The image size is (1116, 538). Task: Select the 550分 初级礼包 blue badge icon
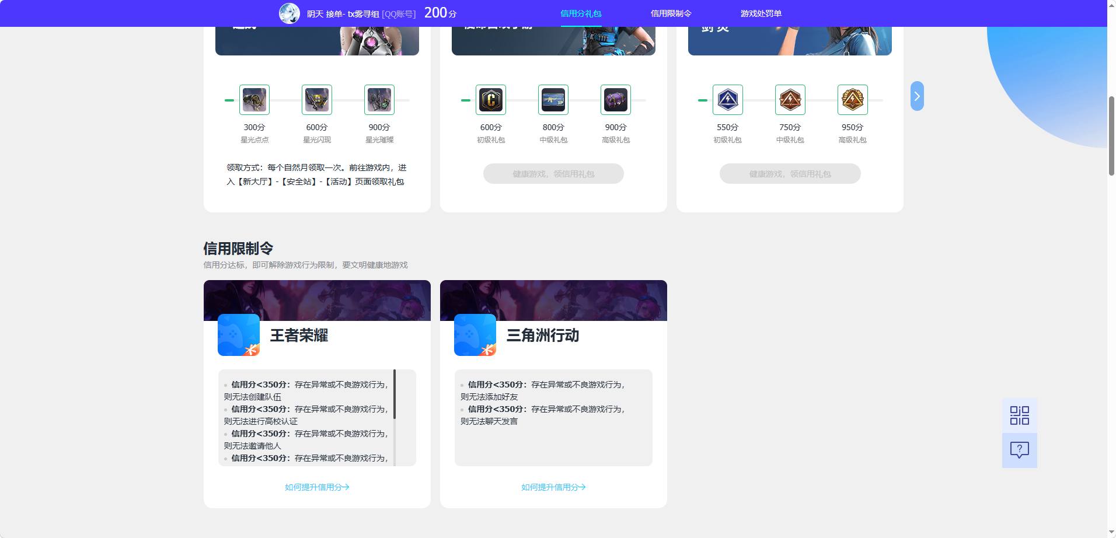tap(728, 100)
